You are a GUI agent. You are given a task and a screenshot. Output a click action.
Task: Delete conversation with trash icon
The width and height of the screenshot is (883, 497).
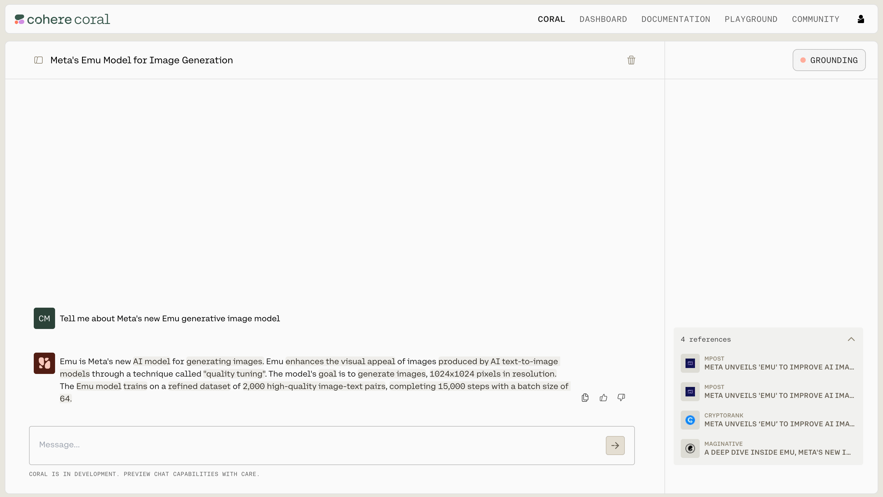(631, 60)
